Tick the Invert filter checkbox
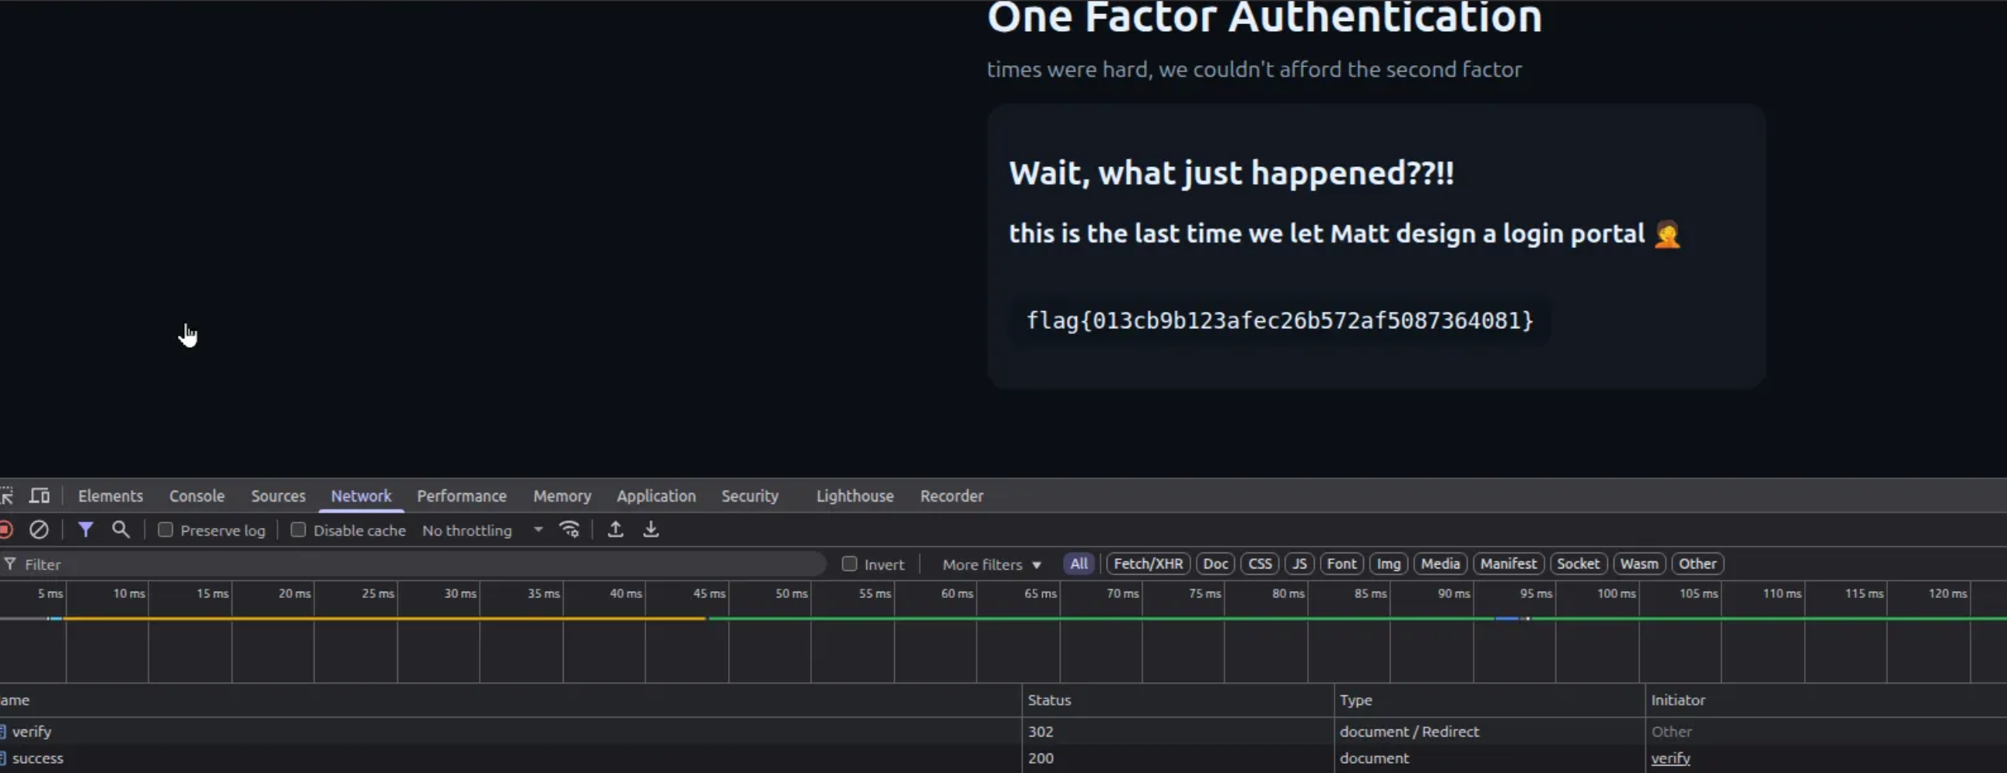This screenshot has width=2007, height=773. coord(849,564)
